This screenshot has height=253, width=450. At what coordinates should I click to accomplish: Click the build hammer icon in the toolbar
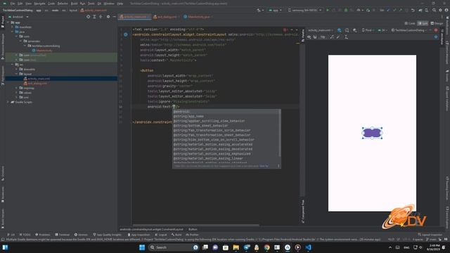pos(259,10)
